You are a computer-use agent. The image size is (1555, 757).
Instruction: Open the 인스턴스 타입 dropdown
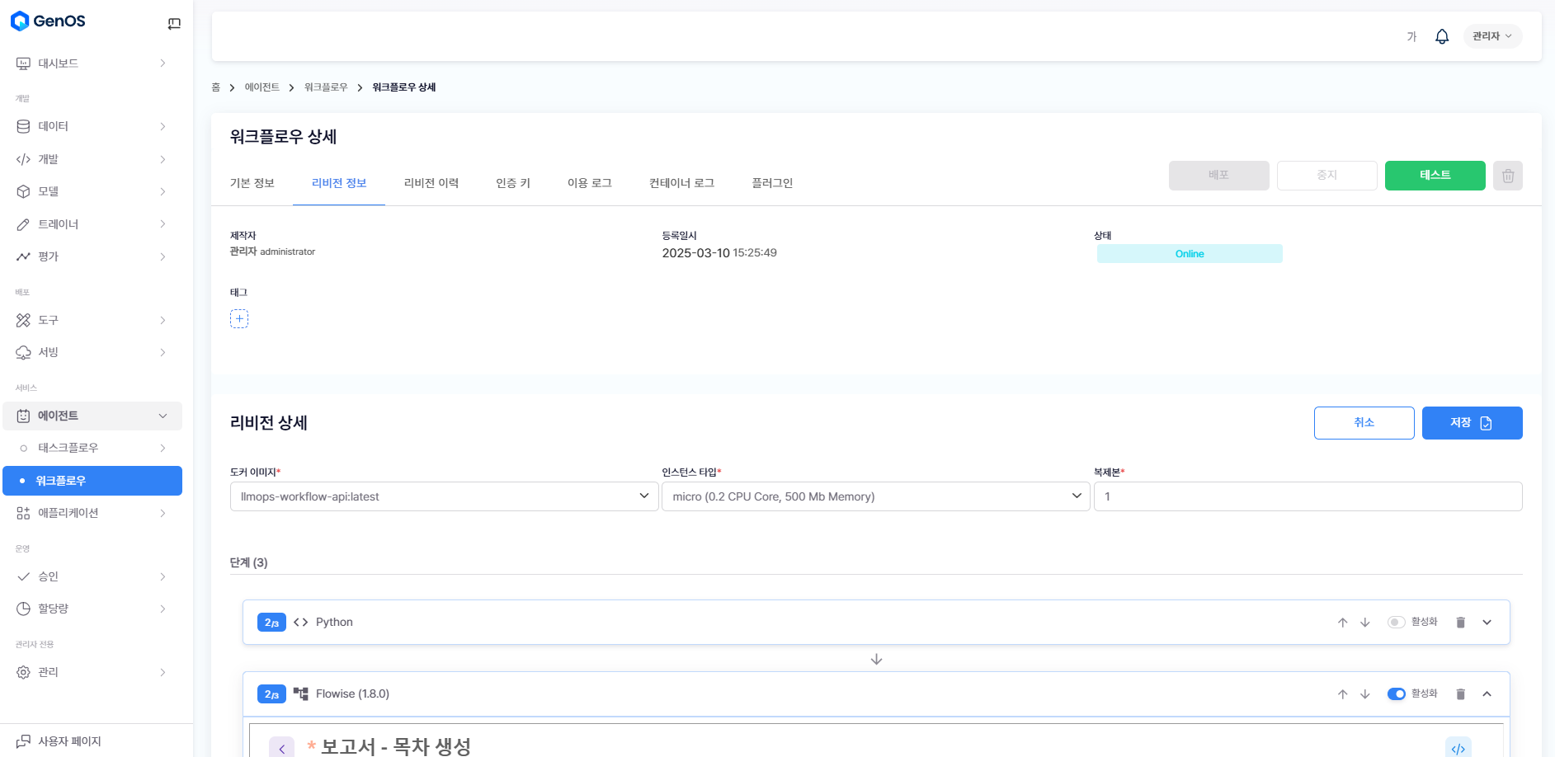tap(875, 496)
